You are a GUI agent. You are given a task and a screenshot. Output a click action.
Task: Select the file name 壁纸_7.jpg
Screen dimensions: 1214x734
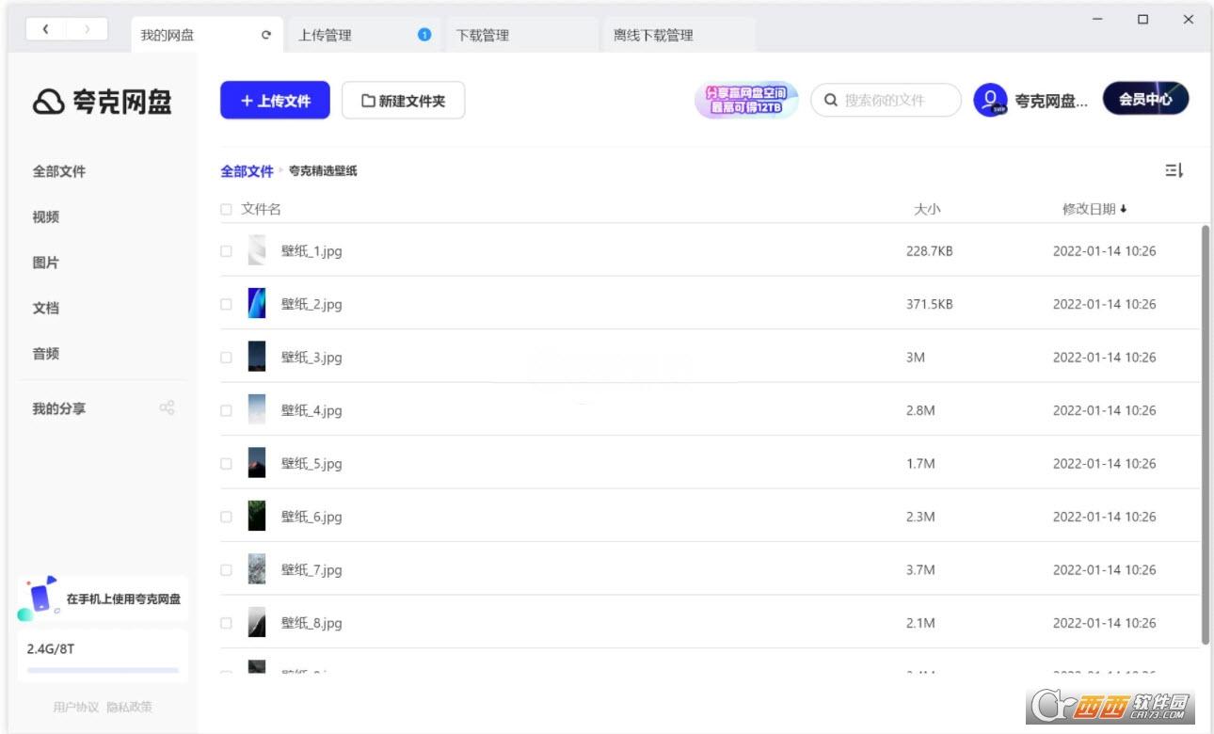[311, 569]
